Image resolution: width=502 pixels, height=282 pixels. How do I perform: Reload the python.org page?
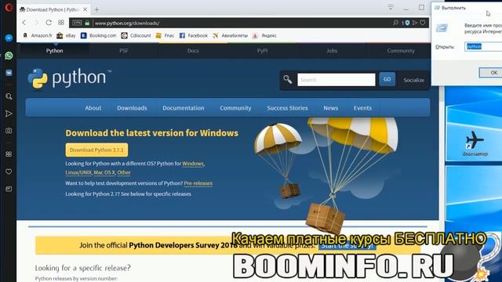pos(49,23)
